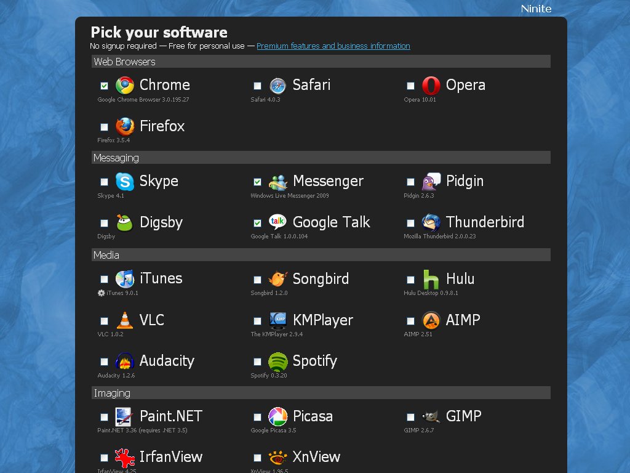Click the Firefox icon

pos(125,126)
